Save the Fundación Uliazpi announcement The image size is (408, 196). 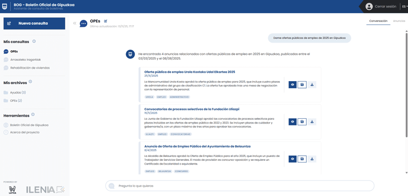(302, 122)
